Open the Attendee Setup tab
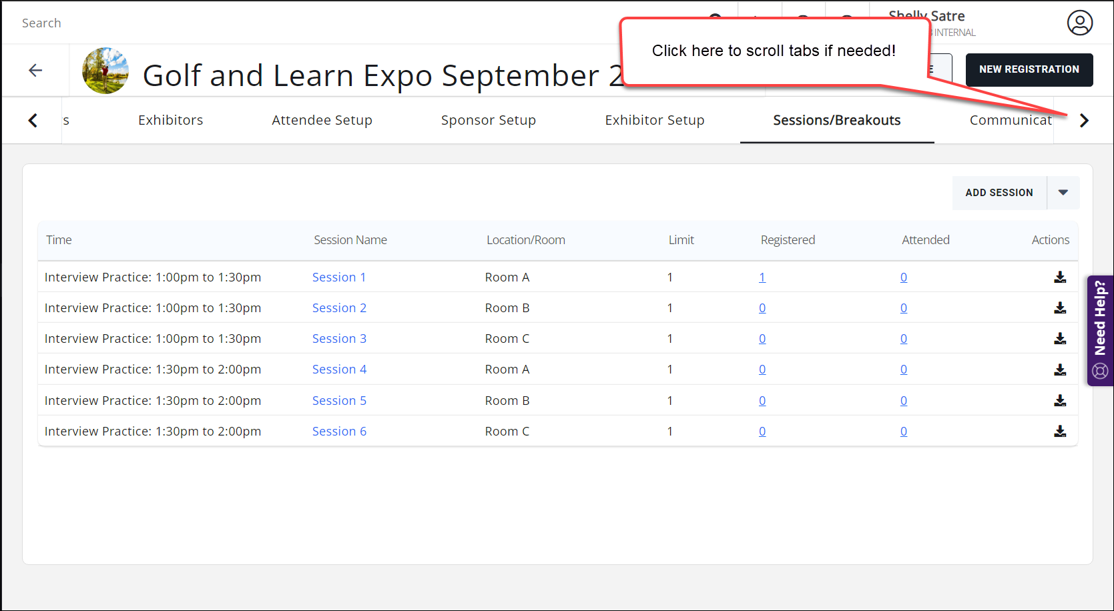 tap(322, 120)
